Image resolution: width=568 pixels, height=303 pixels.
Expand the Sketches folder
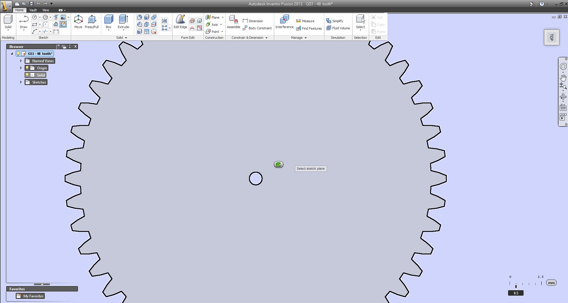pos(21,82)
